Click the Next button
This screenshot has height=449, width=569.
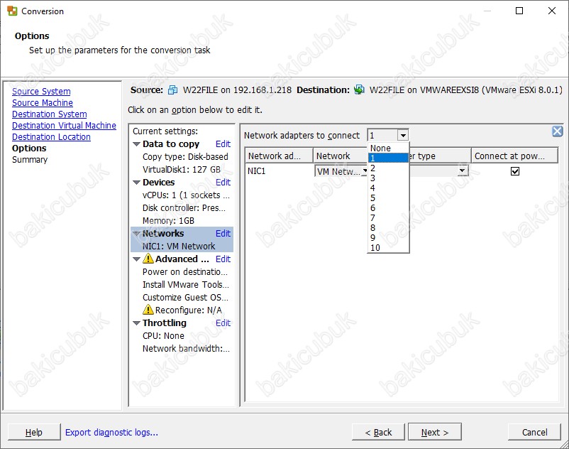pos(435,432)
